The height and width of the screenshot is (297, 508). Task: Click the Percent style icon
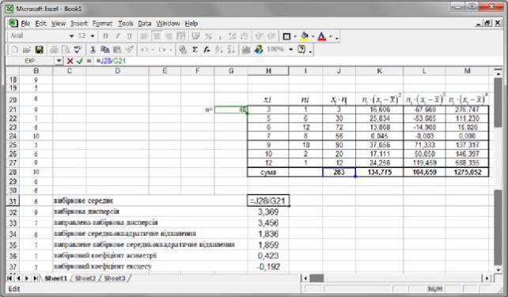(208, 36)
